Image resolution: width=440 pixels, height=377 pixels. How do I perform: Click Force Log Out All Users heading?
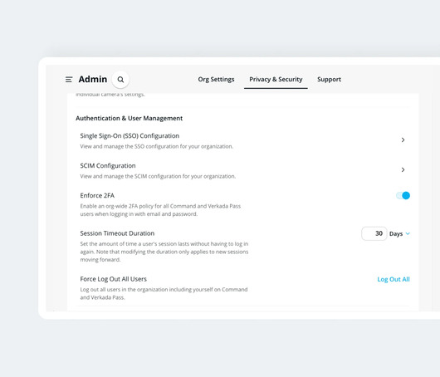click(114, 279)
